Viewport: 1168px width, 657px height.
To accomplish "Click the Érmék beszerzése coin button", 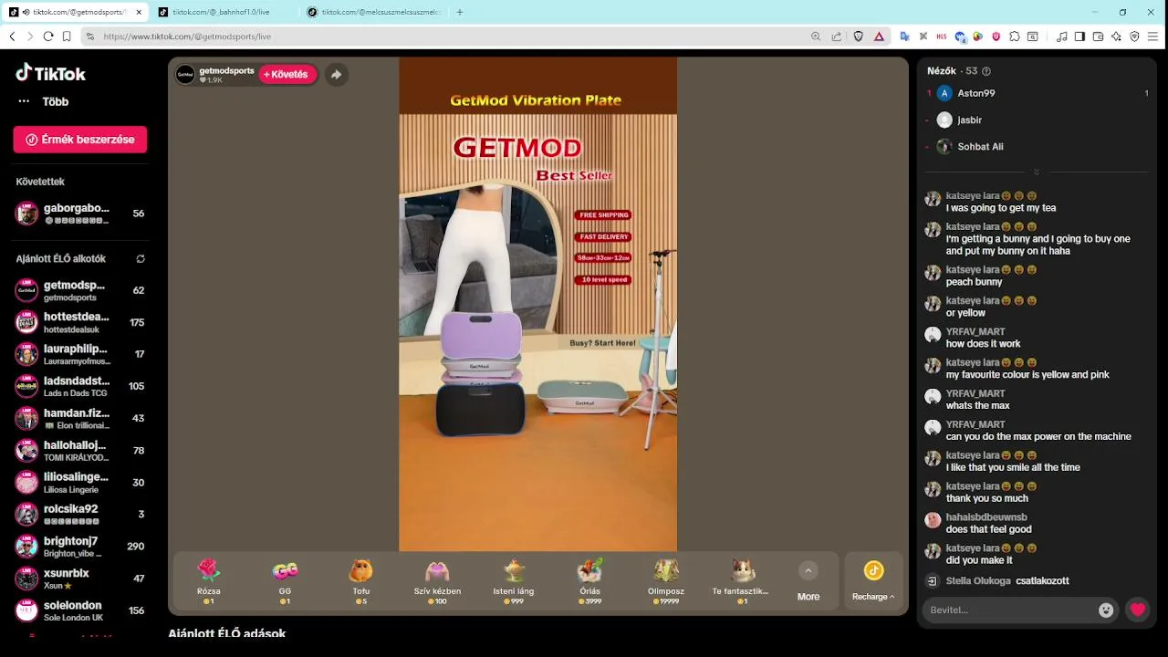I will coord(80,140).
